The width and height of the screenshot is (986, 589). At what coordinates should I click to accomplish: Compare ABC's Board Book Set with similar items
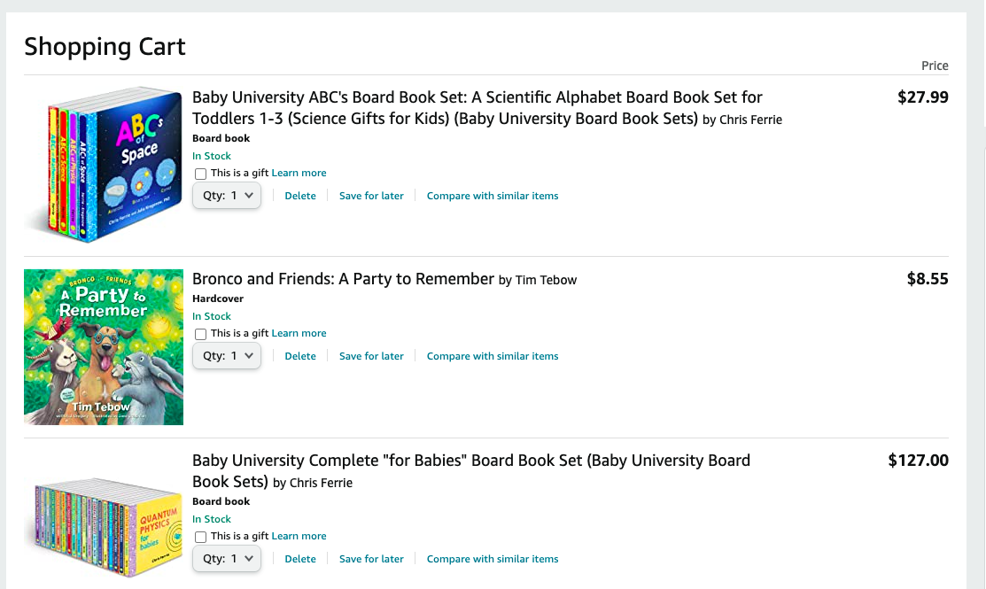(493, 196)
